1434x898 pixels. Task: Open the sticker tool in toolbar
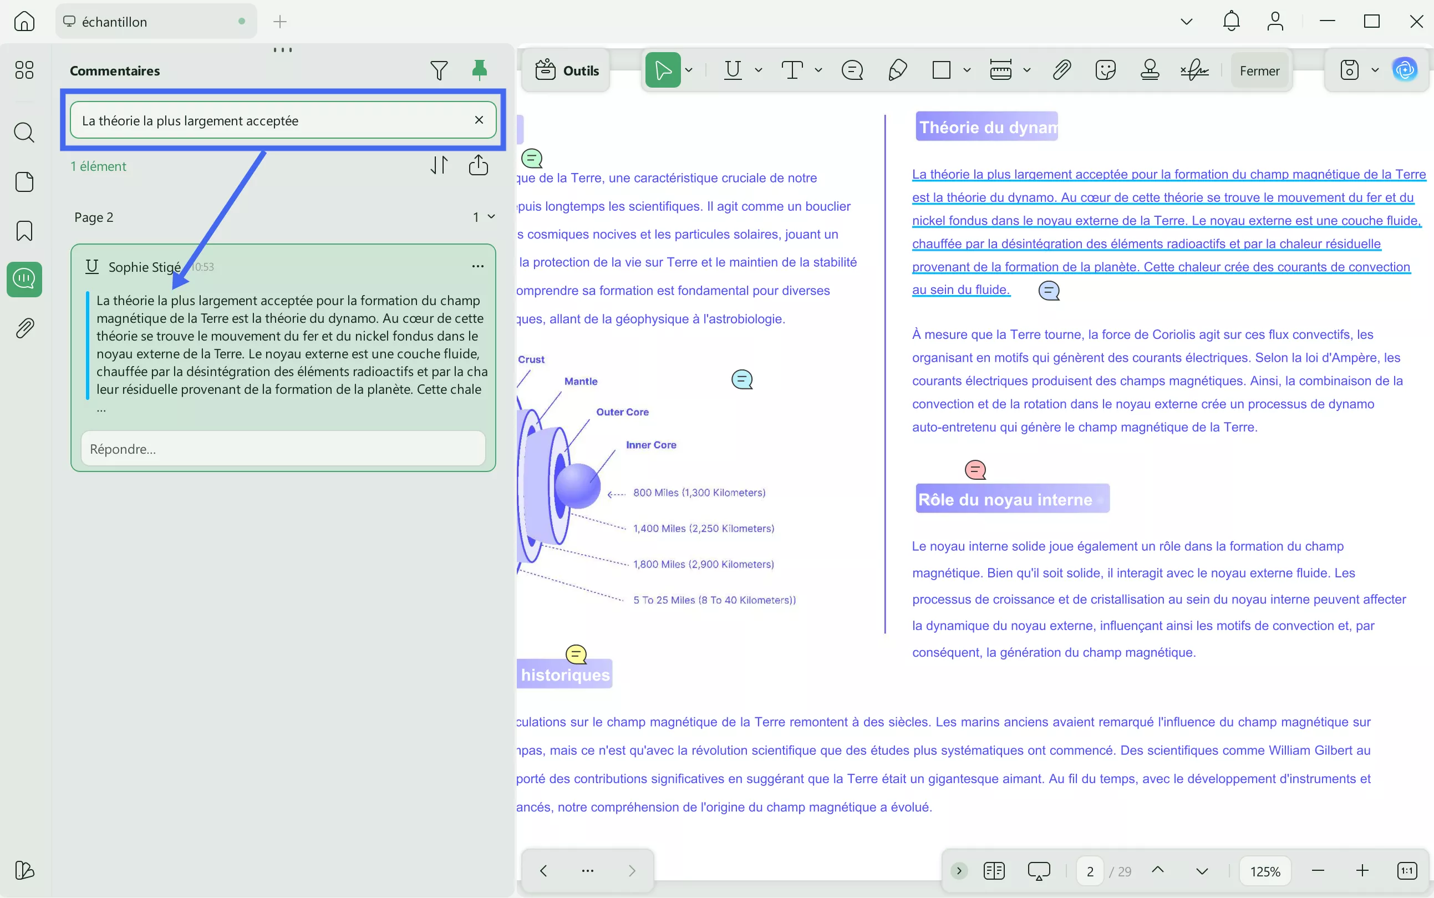click(x=1105, y=70)
